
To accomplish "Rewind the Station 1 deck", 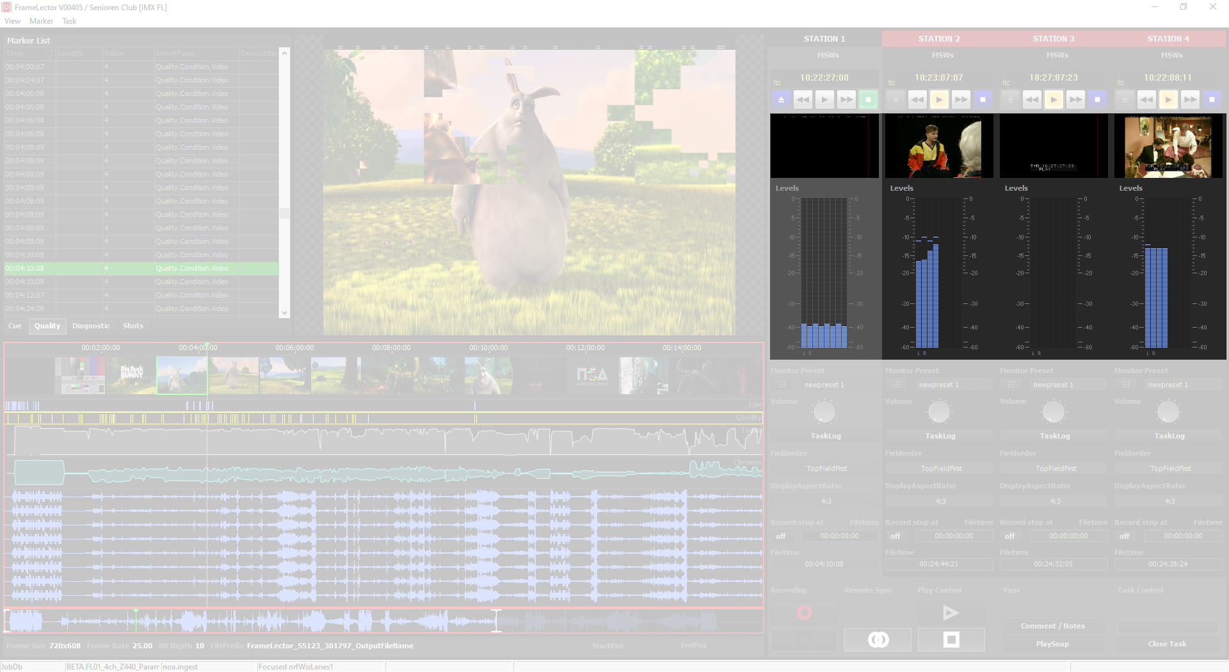I will pos(803,99).
